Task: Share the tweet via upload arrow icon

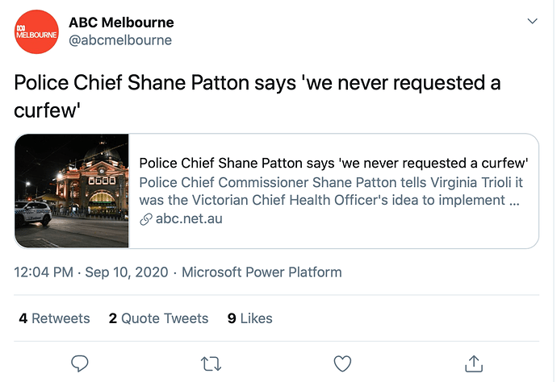Action: pos(474,363)
